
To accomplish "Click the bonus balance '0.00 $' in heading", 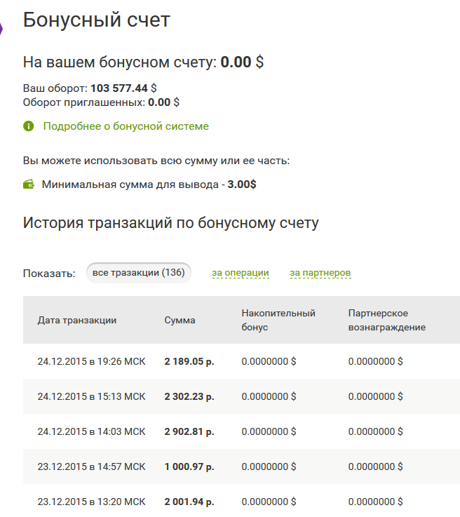I will coord(242,62).
